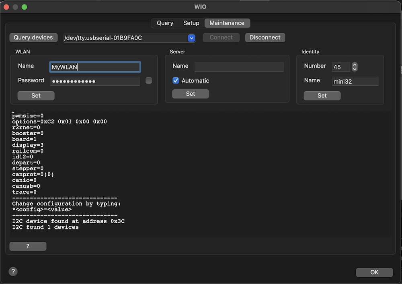Click the WLAN Password field
This screenshot has width=402, height=284.
(x=95, y=81)
